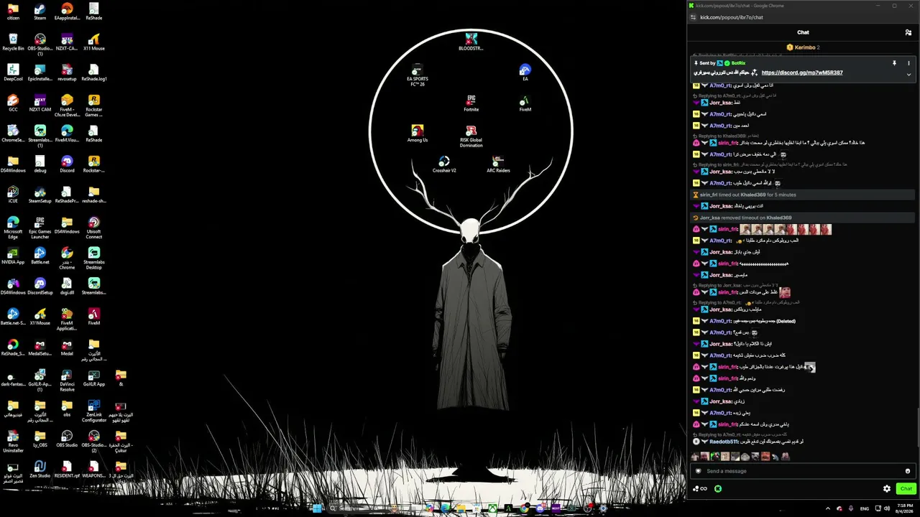Select the Fortnite desktop shortcut
Viewport: 920px width, 517px height.
pyautogui.click(x=471, y=103)
